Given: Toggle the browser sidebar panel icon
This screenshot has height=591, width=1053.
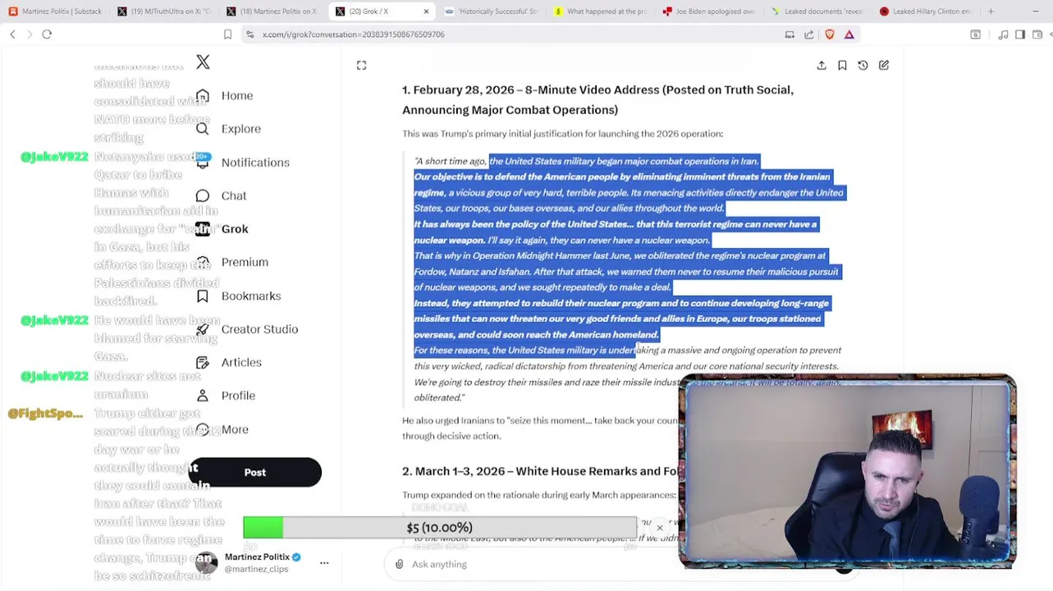Looking at the screenshot, I should [1020, 34].
